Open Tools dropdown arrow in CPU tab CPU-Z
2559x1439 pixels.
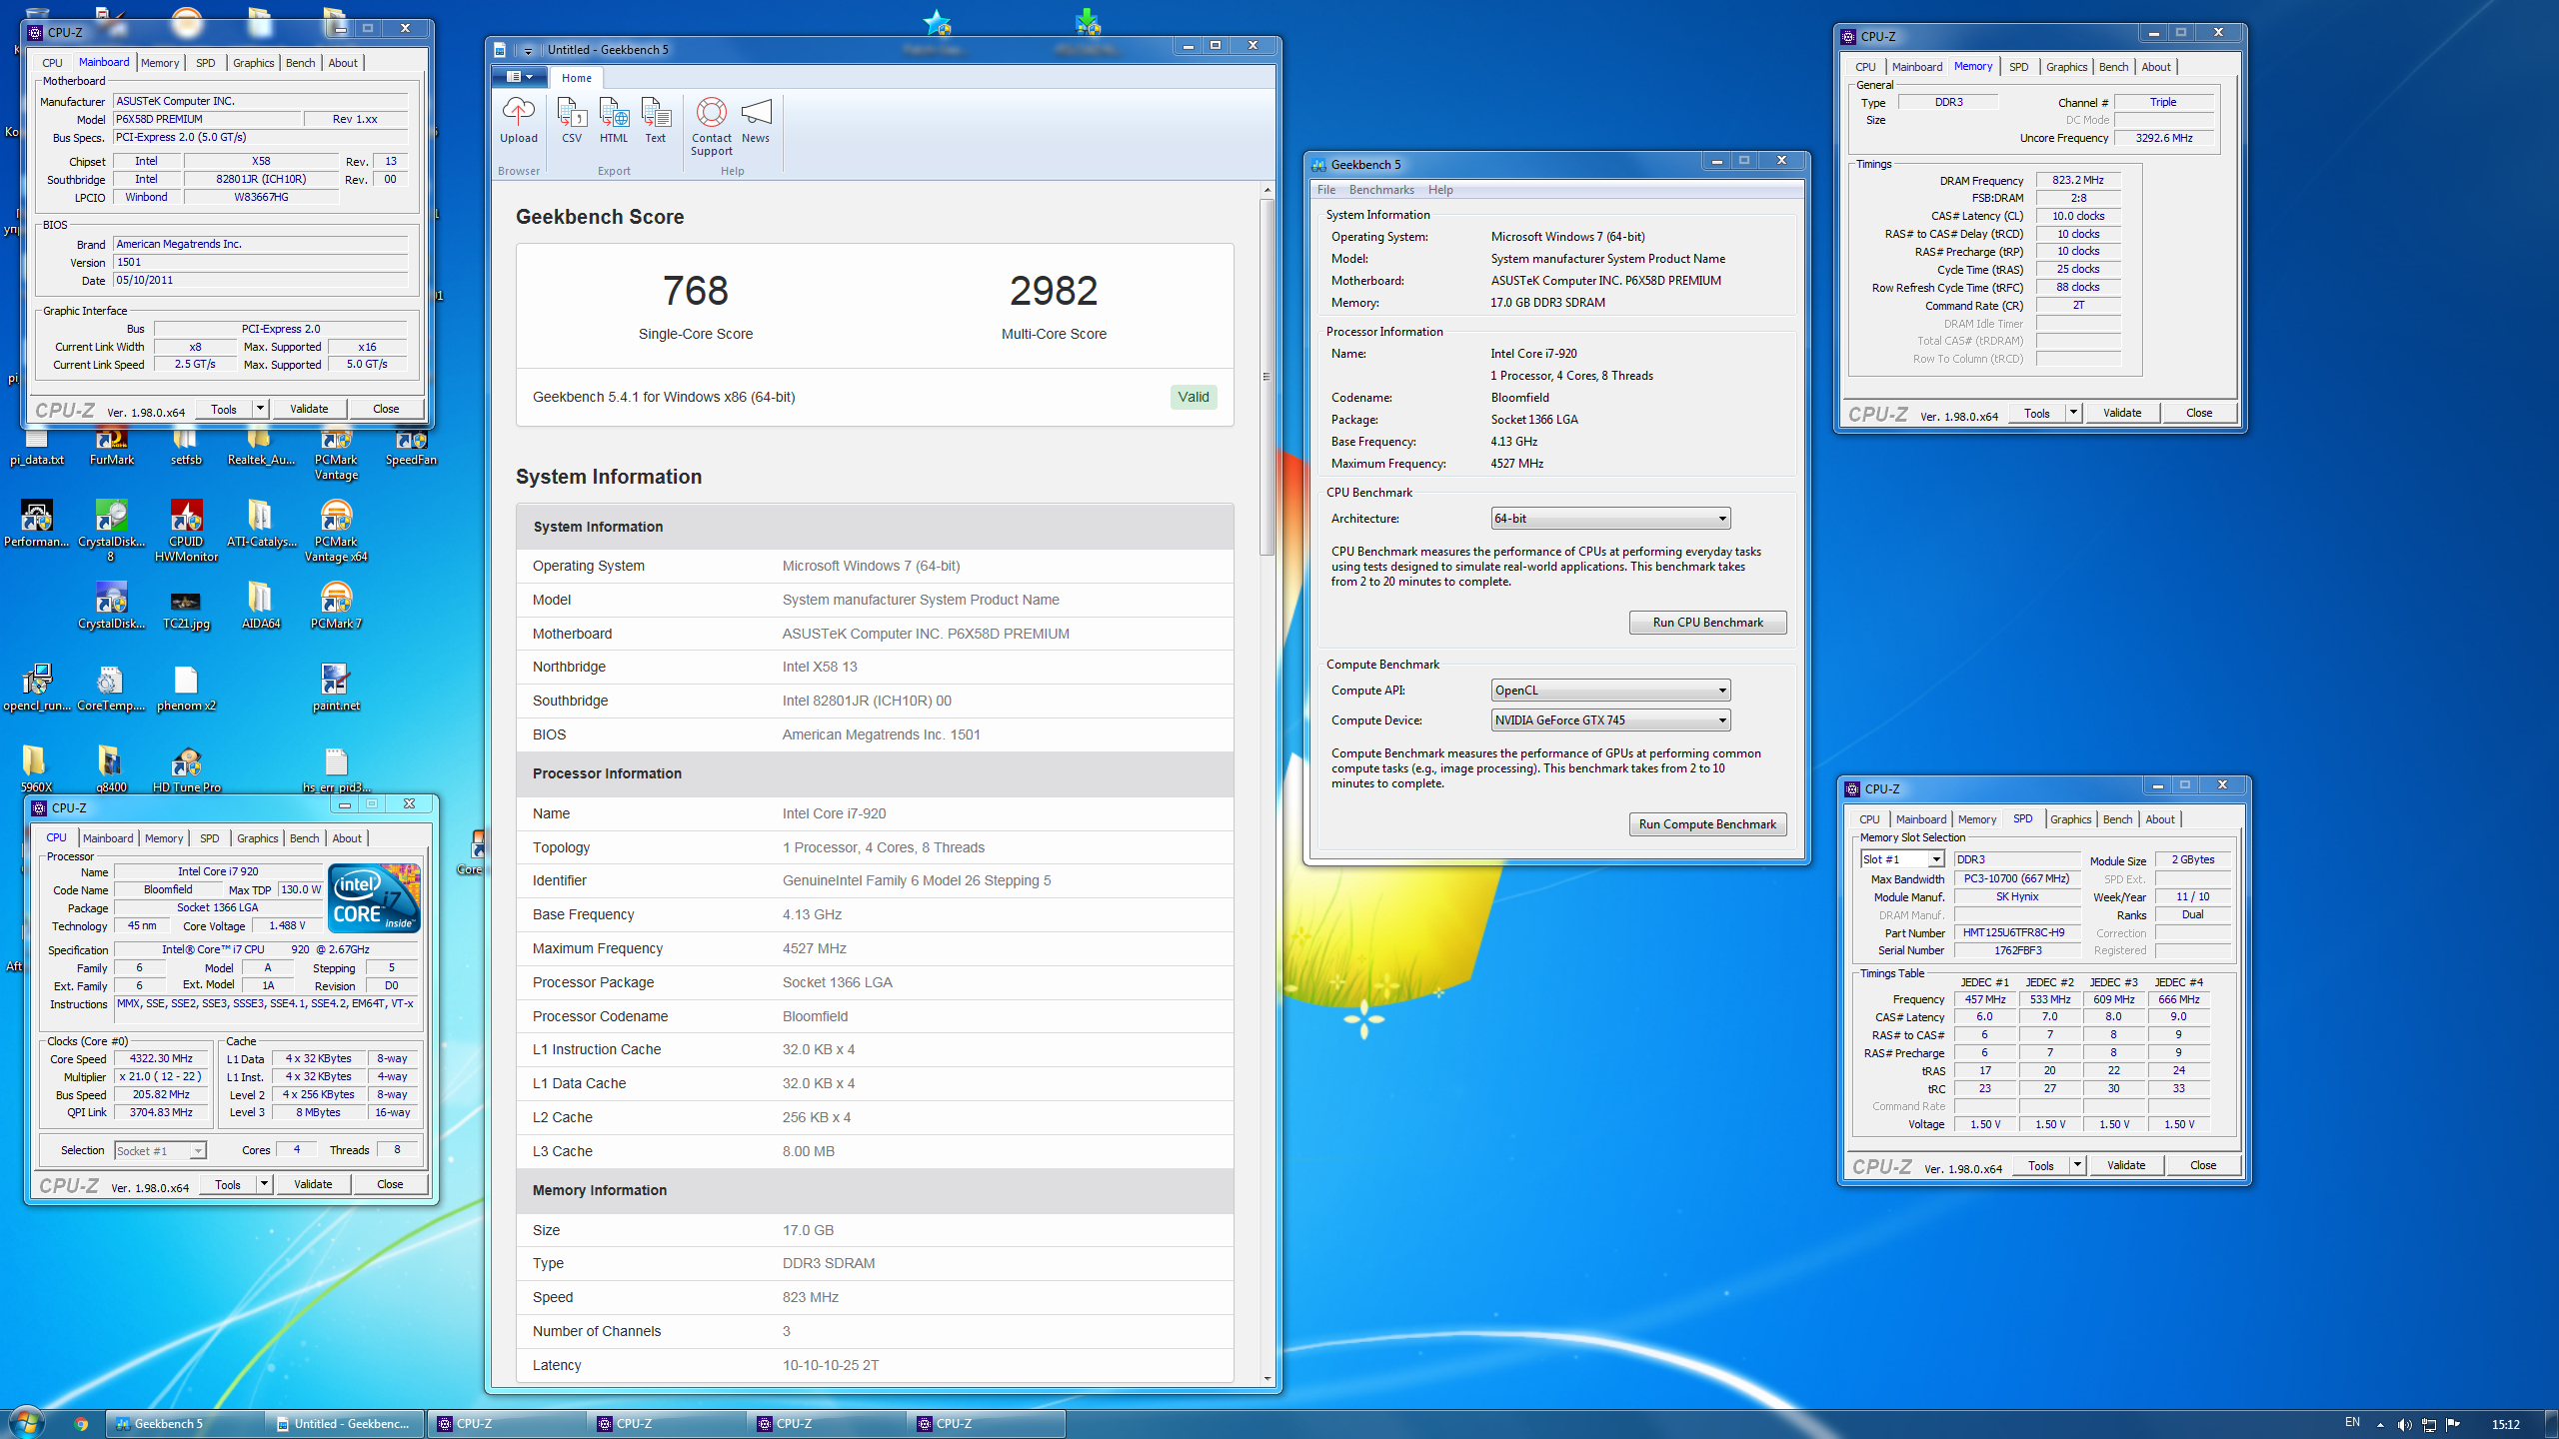click(264, 1184)
